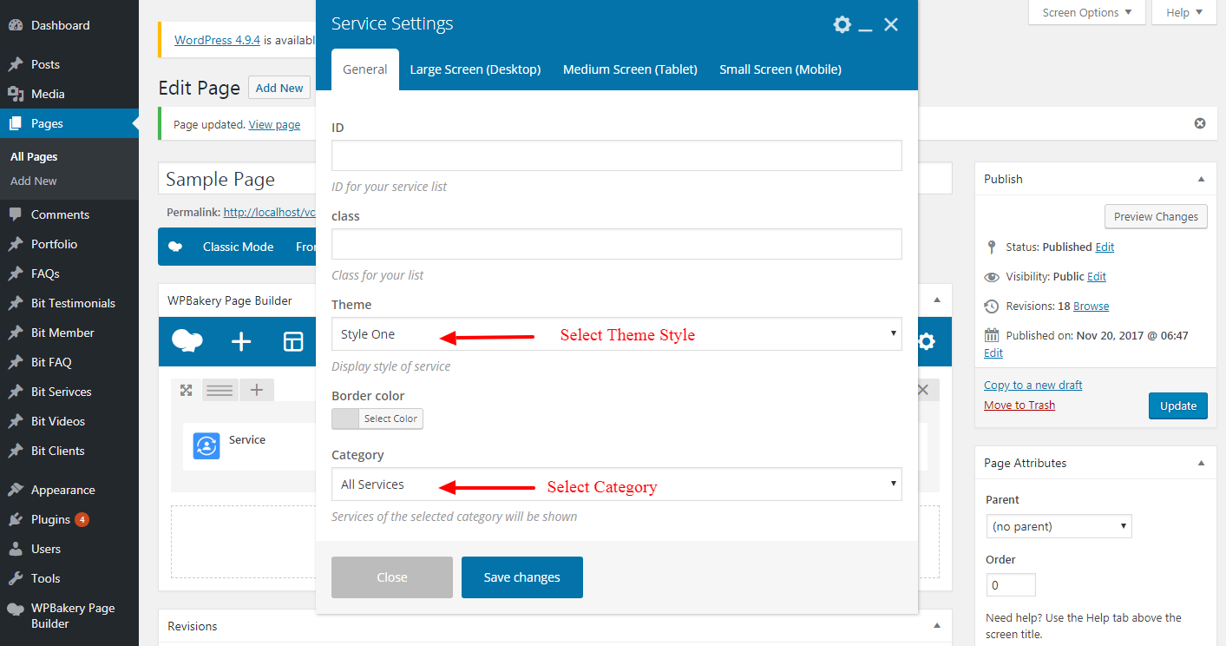This screenshot has width=1226, height=646.
Task: Switch to Large Screen (Desktop) tab
Action: point(475,69)
